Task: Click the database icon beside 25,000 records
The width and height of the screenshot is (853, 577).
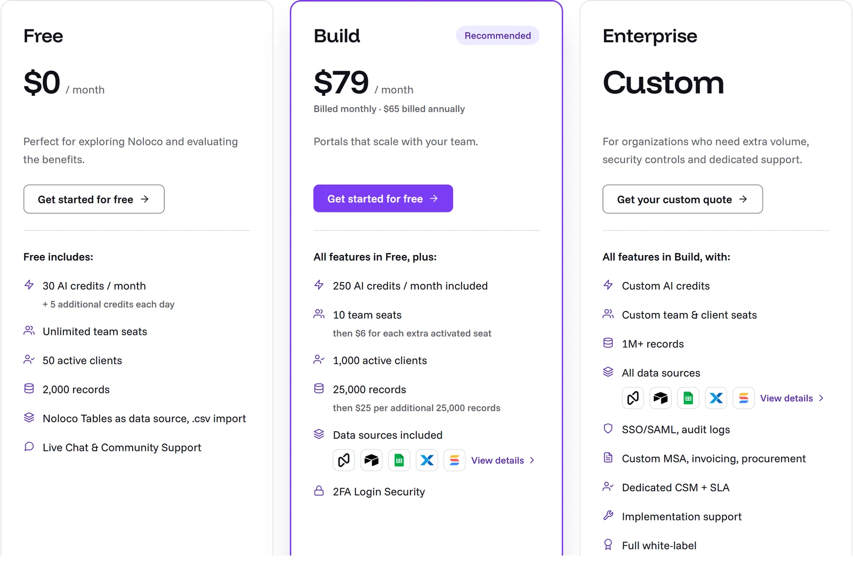Action: pyautogui.click(x=319, y=389)
